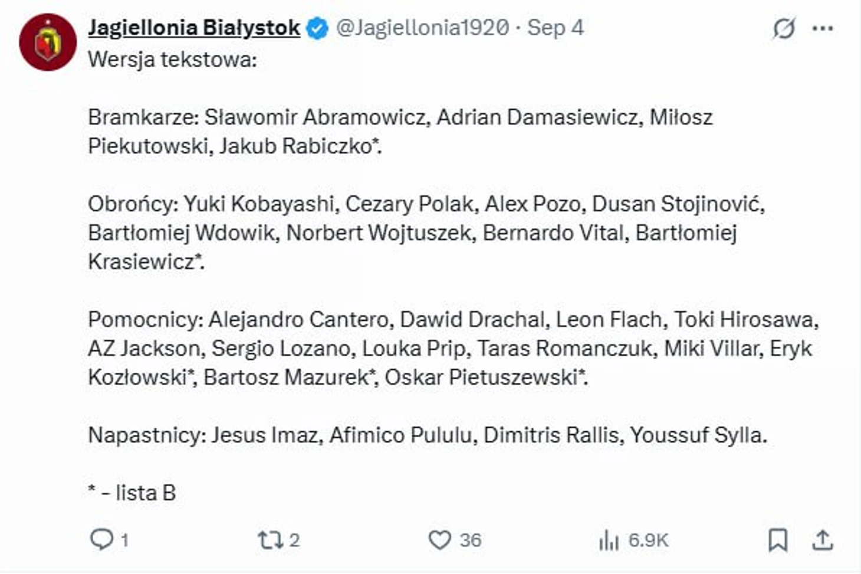Viewport: 861px width, 574px height.
Task: Click the "Wersja tekstowa:" line
Action: [172, 60]
